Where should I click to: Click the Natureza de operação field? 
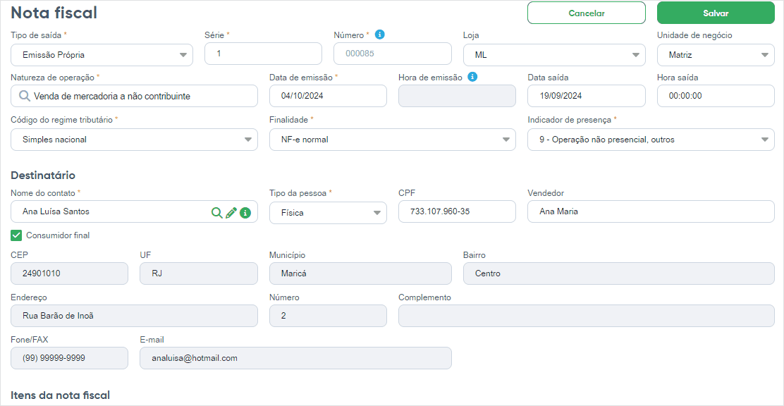pyautogui.click(x=134, y=96)
